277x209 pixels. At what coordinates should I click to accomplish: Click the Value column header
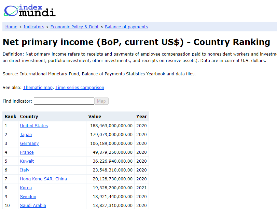tap(95, 117)
